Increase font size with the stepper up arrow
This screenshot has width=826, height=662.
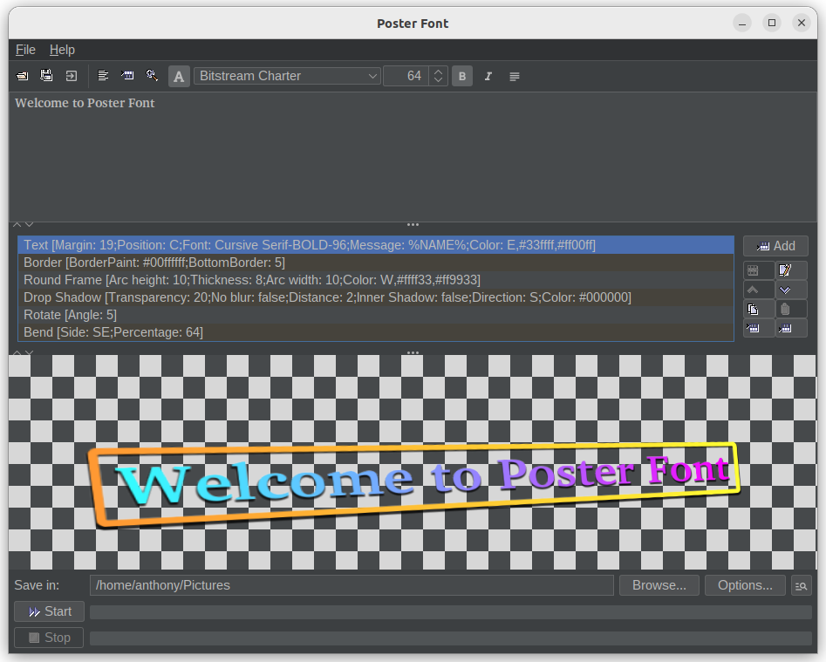(439, 72)
